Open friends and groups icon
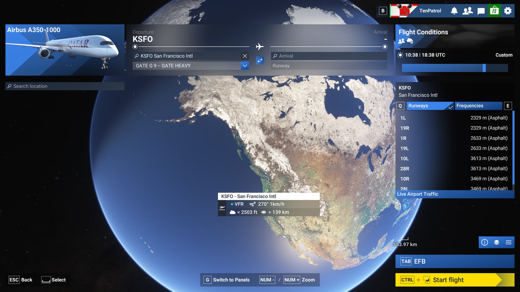Viewport: 520px width, 292px height. 467,11
